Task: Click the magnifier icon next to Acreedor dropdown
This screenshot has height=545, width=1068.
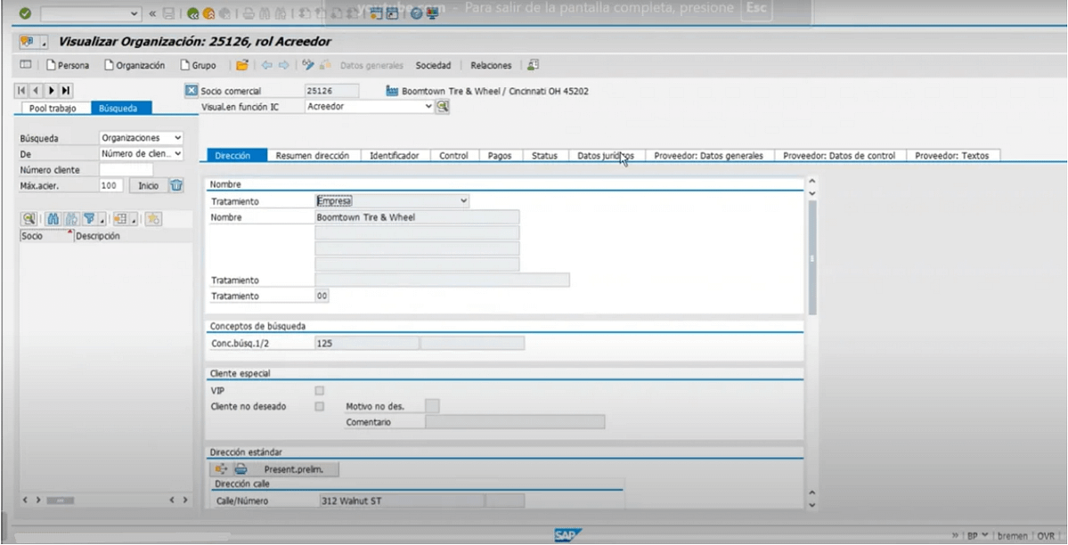Action: click(x=443, y=106)
